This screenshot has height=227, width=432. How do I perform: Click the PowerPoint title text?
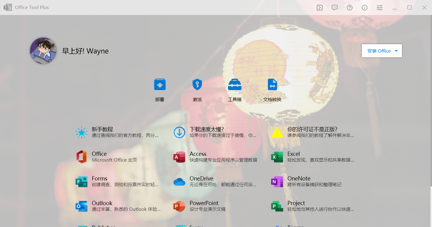pyautogui.click(x=204, y=203)
